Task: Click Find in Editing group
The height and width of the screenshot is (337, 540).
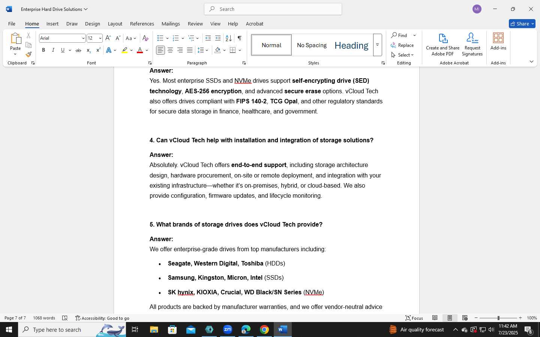Action: point(399,35)
